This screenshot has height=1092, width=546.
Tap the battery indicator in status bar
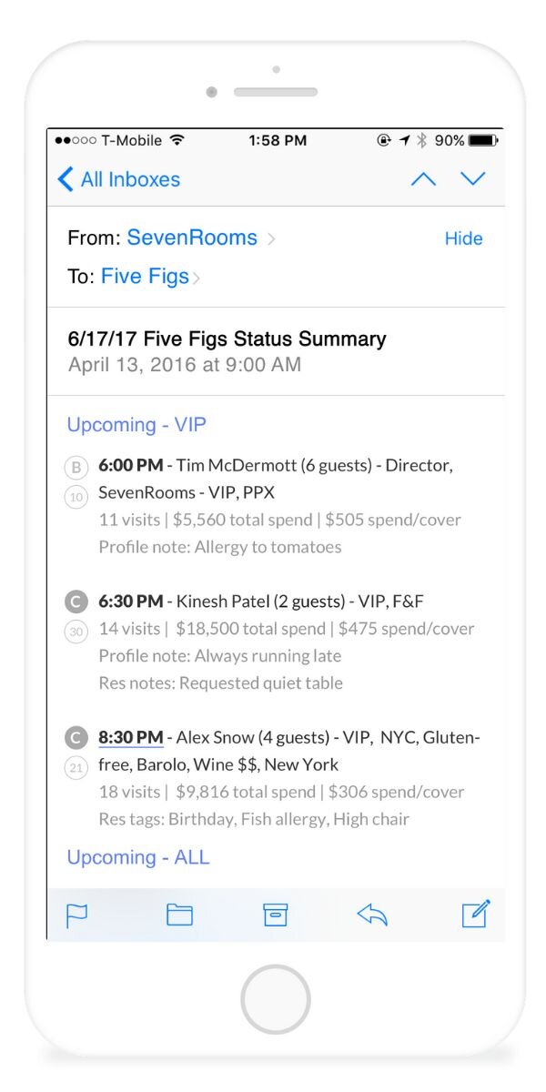point(482,141)
